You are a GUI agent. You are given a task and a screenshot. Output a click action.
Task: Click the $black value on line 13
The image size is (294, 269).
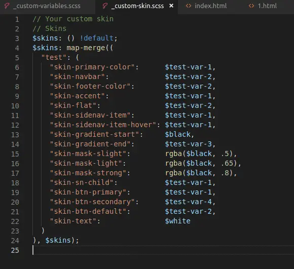(x=177, y=135)
